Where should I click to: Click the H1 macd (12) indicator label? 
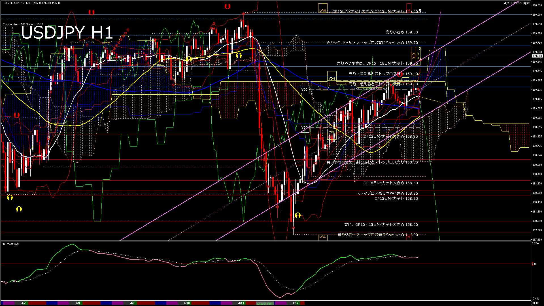(10, 244)
